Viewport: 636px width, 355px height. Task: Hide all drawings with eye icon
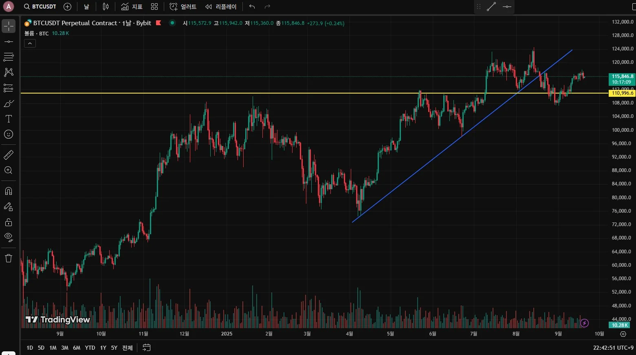tap(9, 237)
